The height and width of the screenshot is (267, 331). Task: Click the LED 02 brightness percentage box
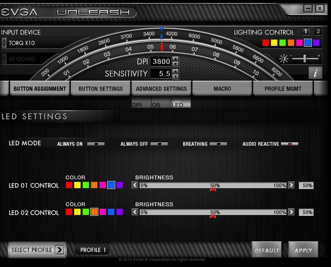pyautogui.click(x=306, y=212)
